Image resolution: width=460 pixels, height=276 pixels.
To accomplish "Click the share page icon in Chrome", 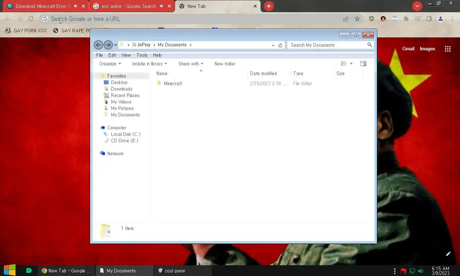I will (345, 19).
